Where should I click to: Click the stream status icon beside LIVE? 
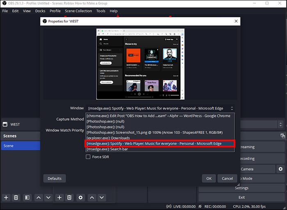[x=169, y=207]
